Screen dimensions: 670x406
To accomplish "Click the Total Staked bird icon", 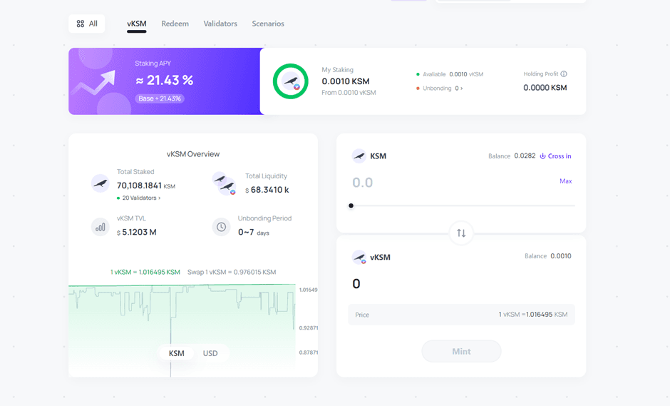I will point(100,183).
